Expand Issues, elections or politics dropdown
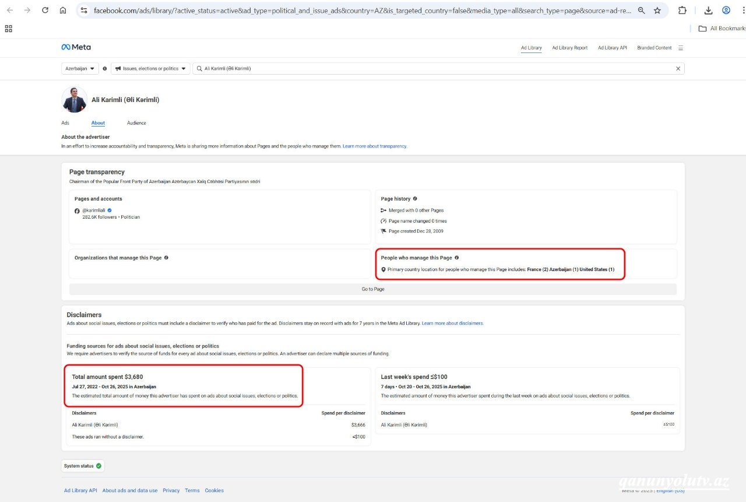Image resolution: width=746 pixels, height=502 pixels. [x=150, y=69]
